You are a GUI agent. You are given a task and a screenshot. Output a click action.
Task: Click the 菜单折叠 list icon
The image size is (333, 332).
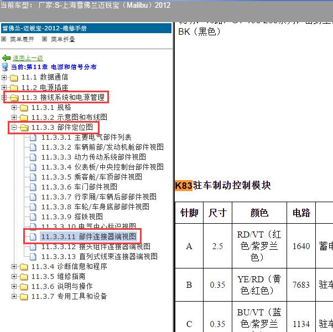tap(44, 39)
